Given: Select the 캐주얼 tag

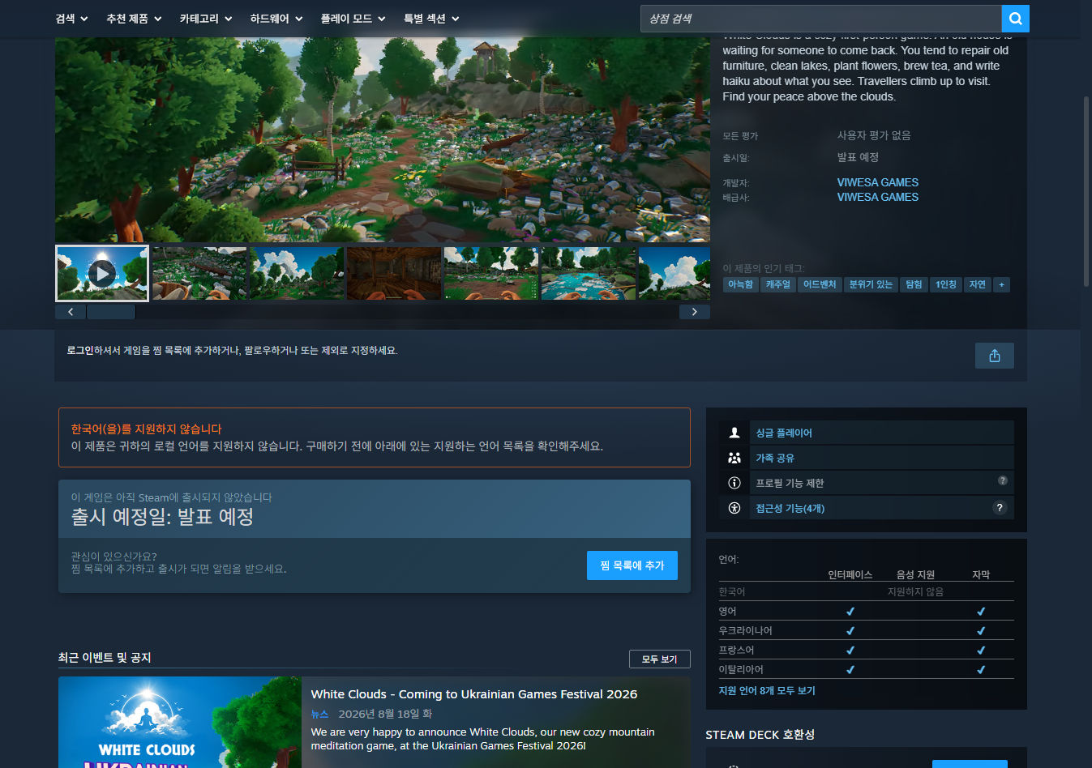Looking at the screenshot, I should (x=778, y=284).
